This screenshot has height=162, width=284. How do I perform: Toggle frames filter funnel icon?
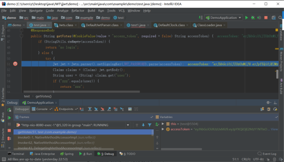pos(150,125)
